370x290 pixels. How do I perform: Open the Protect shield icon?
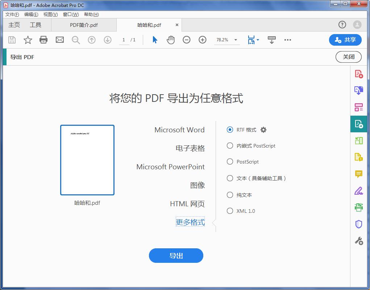359,224
